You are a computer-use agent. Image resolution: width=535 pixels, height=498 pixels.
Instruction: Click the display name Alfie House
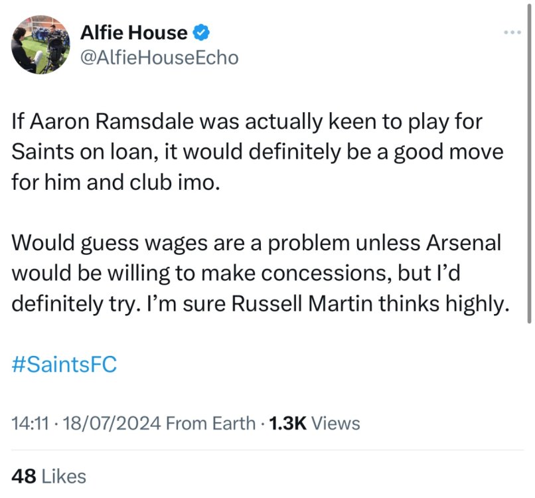tap(133, 32)
